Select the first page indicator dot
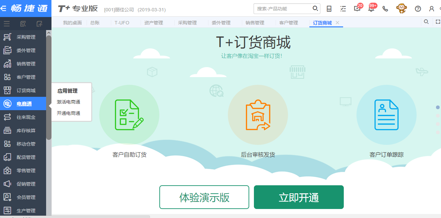The height and width of the screenshot is (218, 441). 438,107
